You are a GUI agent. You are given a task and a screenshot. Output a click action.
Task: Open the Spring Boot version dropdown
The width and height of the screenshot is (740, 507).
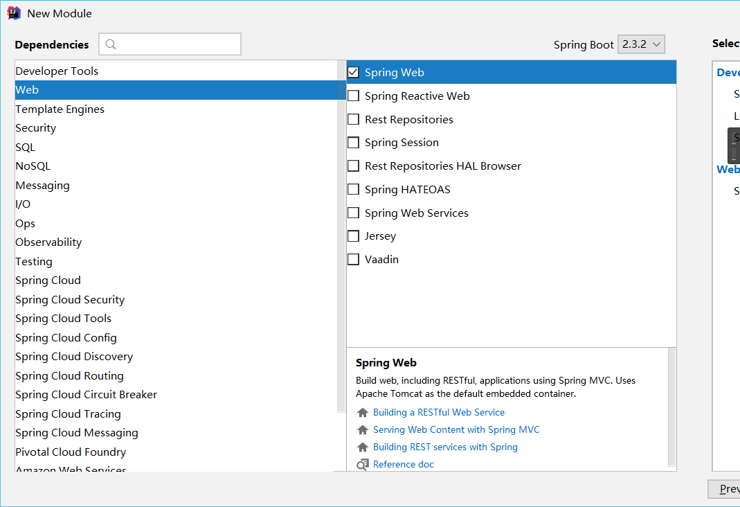641,44
